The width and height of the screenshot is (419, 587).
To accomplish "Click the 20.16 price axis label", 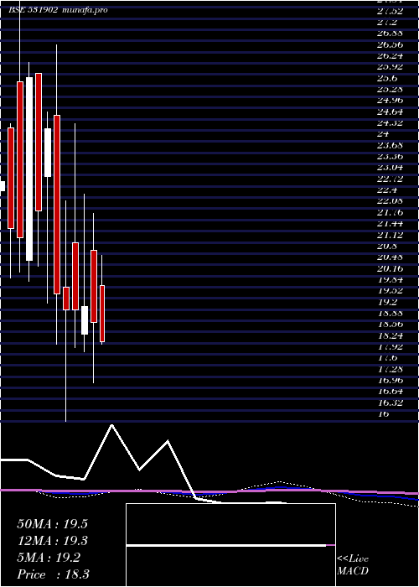I will (391, 268).
